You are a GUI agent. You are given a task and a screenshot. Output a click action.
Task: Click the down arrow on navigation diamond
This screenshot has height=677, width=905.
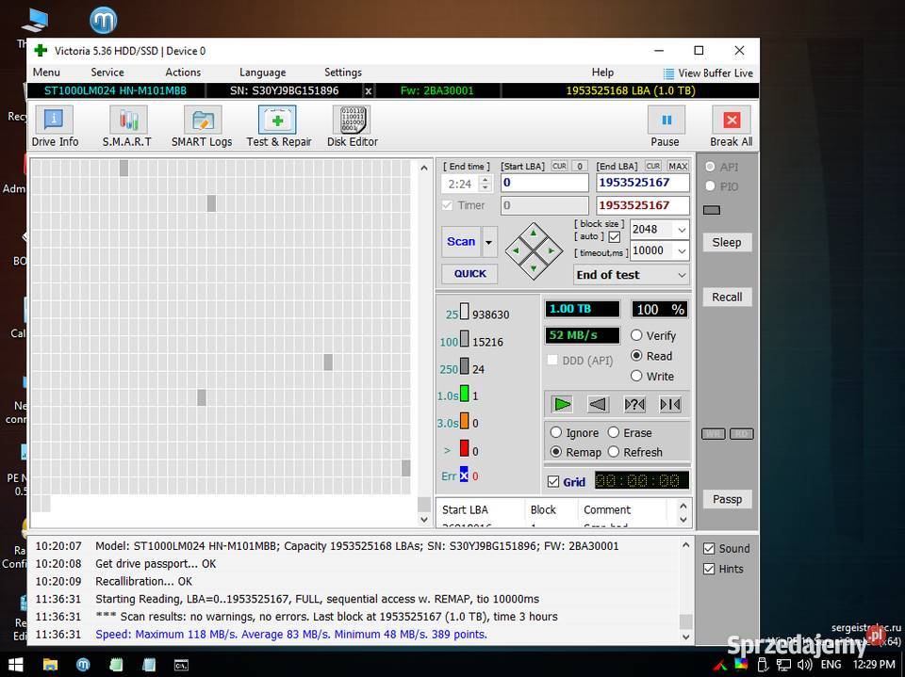coord(534,268)
